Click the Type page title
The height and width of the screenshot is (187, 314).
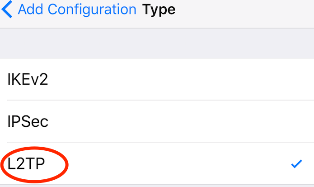[159, 10]
